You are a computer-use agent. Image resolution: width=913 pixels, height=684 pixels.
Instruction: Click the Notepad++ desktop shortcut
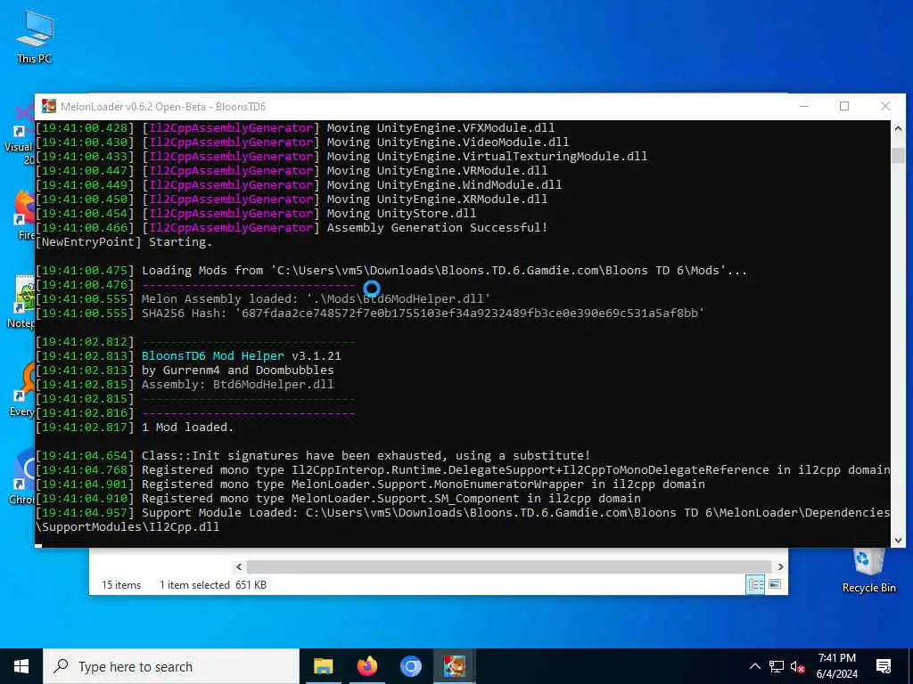pos(23,301)
